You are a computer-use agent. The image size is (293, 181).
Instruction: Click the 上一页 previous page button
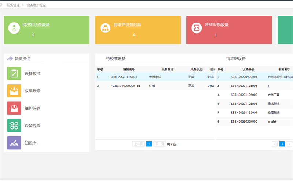click(x=138, y=144)
